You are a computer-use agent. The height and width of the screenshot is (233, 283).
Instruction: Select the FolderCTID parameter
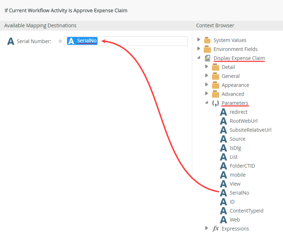242,166
